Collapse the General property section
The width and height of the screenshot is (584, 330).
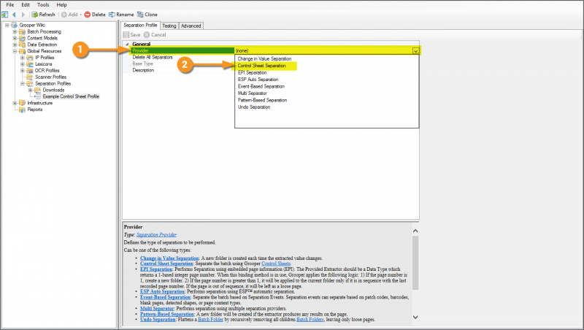tap(127, 44)
